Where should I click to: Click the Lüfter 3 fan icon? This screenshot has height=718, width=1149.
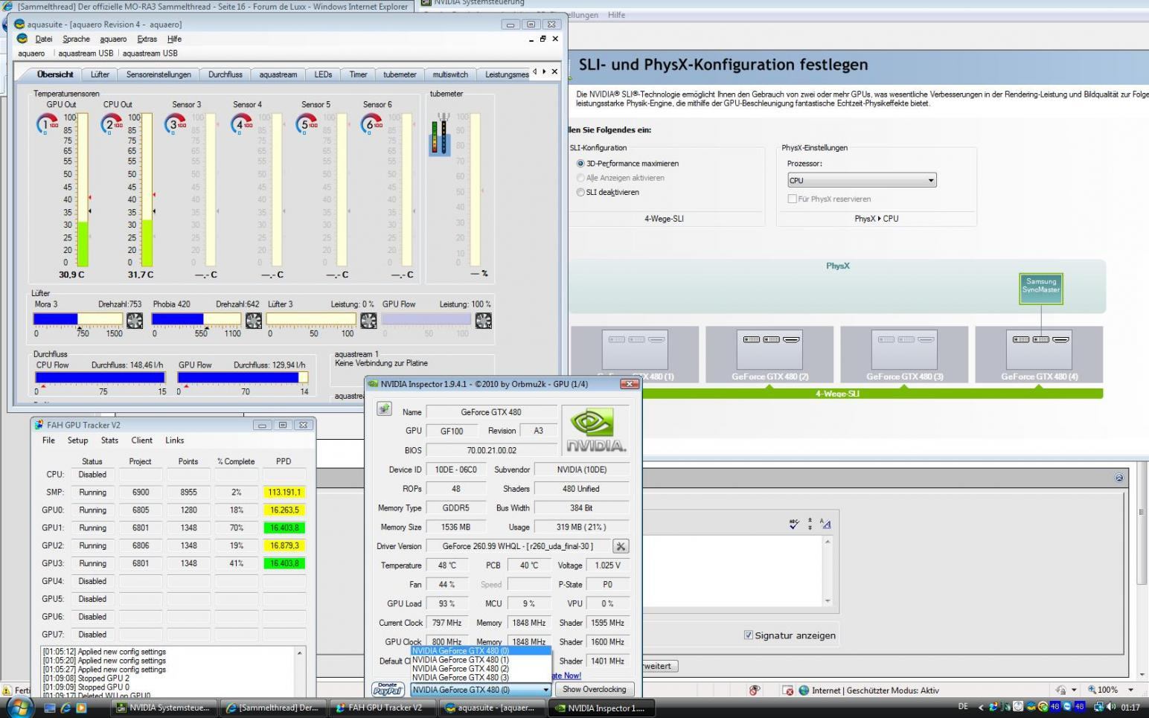coord(368,321)
